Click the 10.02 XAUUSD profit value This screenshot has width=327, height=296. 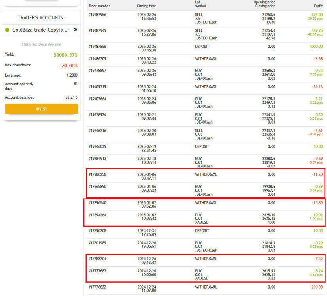click(318, 215)
